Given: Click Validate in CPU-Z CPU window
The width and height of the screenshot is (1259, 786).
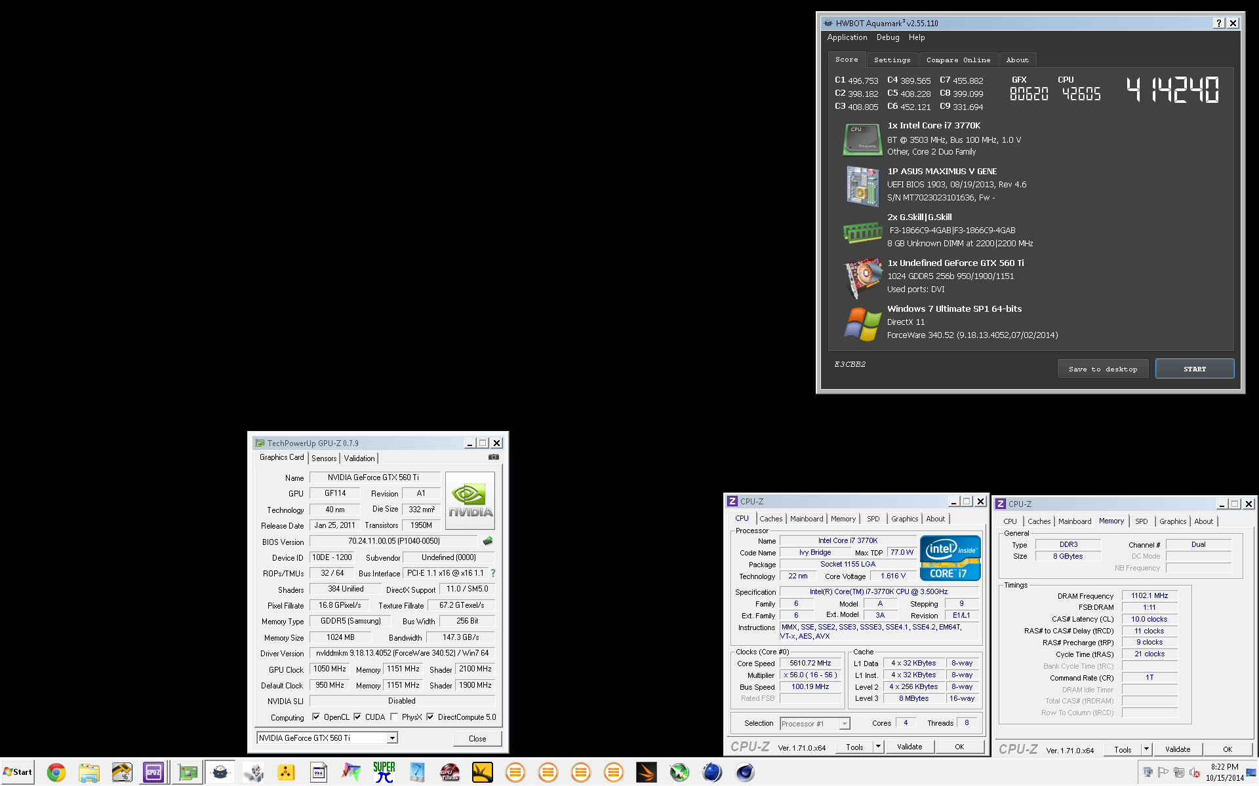Looking at the screenshot, I should click(x=909, y=747).
